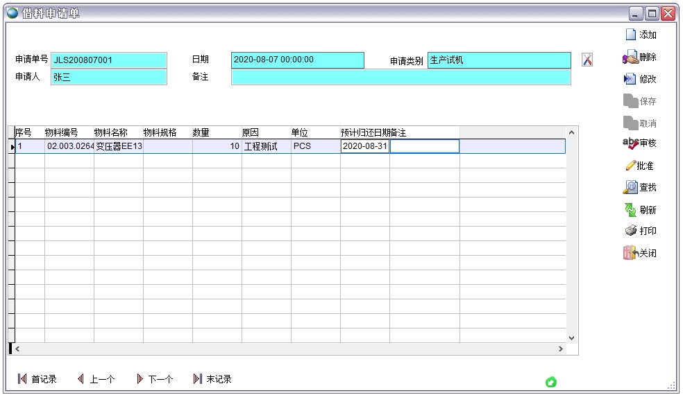Click the grid's horizontal scrollbar right arrow
Viewport: 683px width, 395px height.
click(560, 349)
